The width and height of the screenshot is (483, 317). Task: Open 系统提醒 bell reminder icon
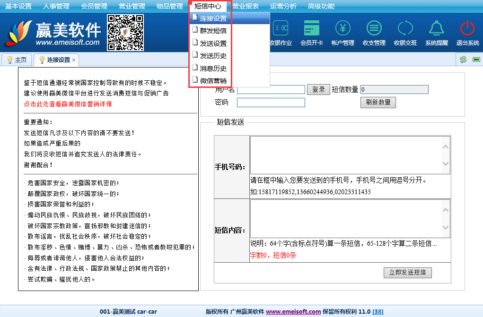pyautogui.click(x=436, y=29)
